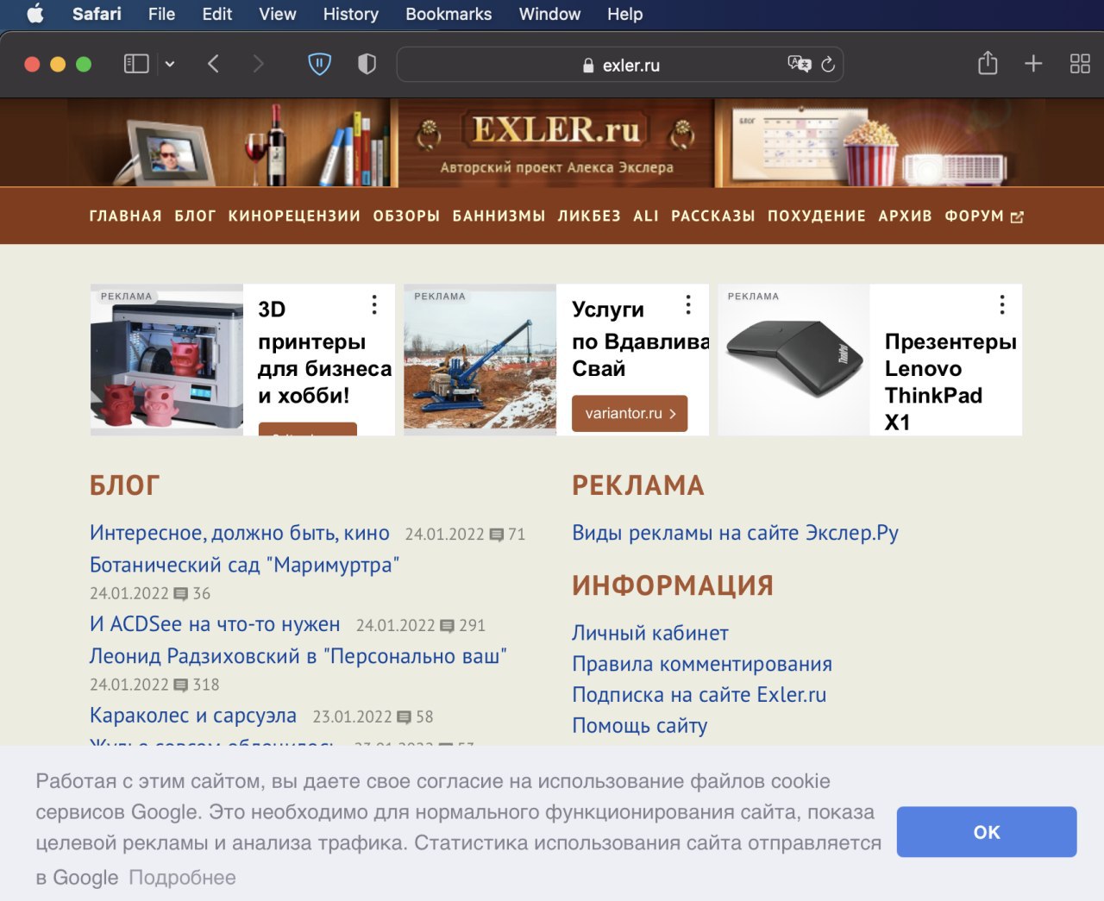Open the Share icon in toolbar

pyautogui.click(x=988, y=63)
